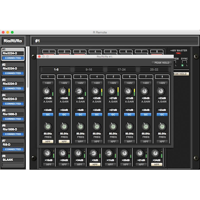Click channel 3 A.GAIN knob at +6dB
The image size is (200, 200).
pyautogui.click(x=79, y=91)
